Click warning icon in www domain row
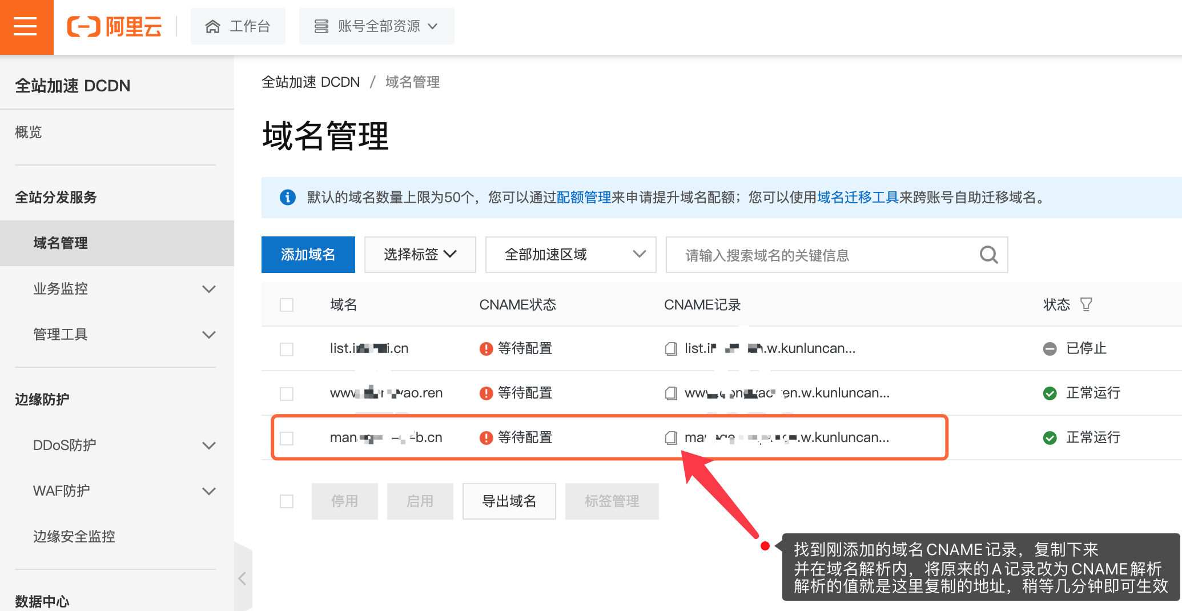This screenshot has height=611, width=1182. click(486, 393)
